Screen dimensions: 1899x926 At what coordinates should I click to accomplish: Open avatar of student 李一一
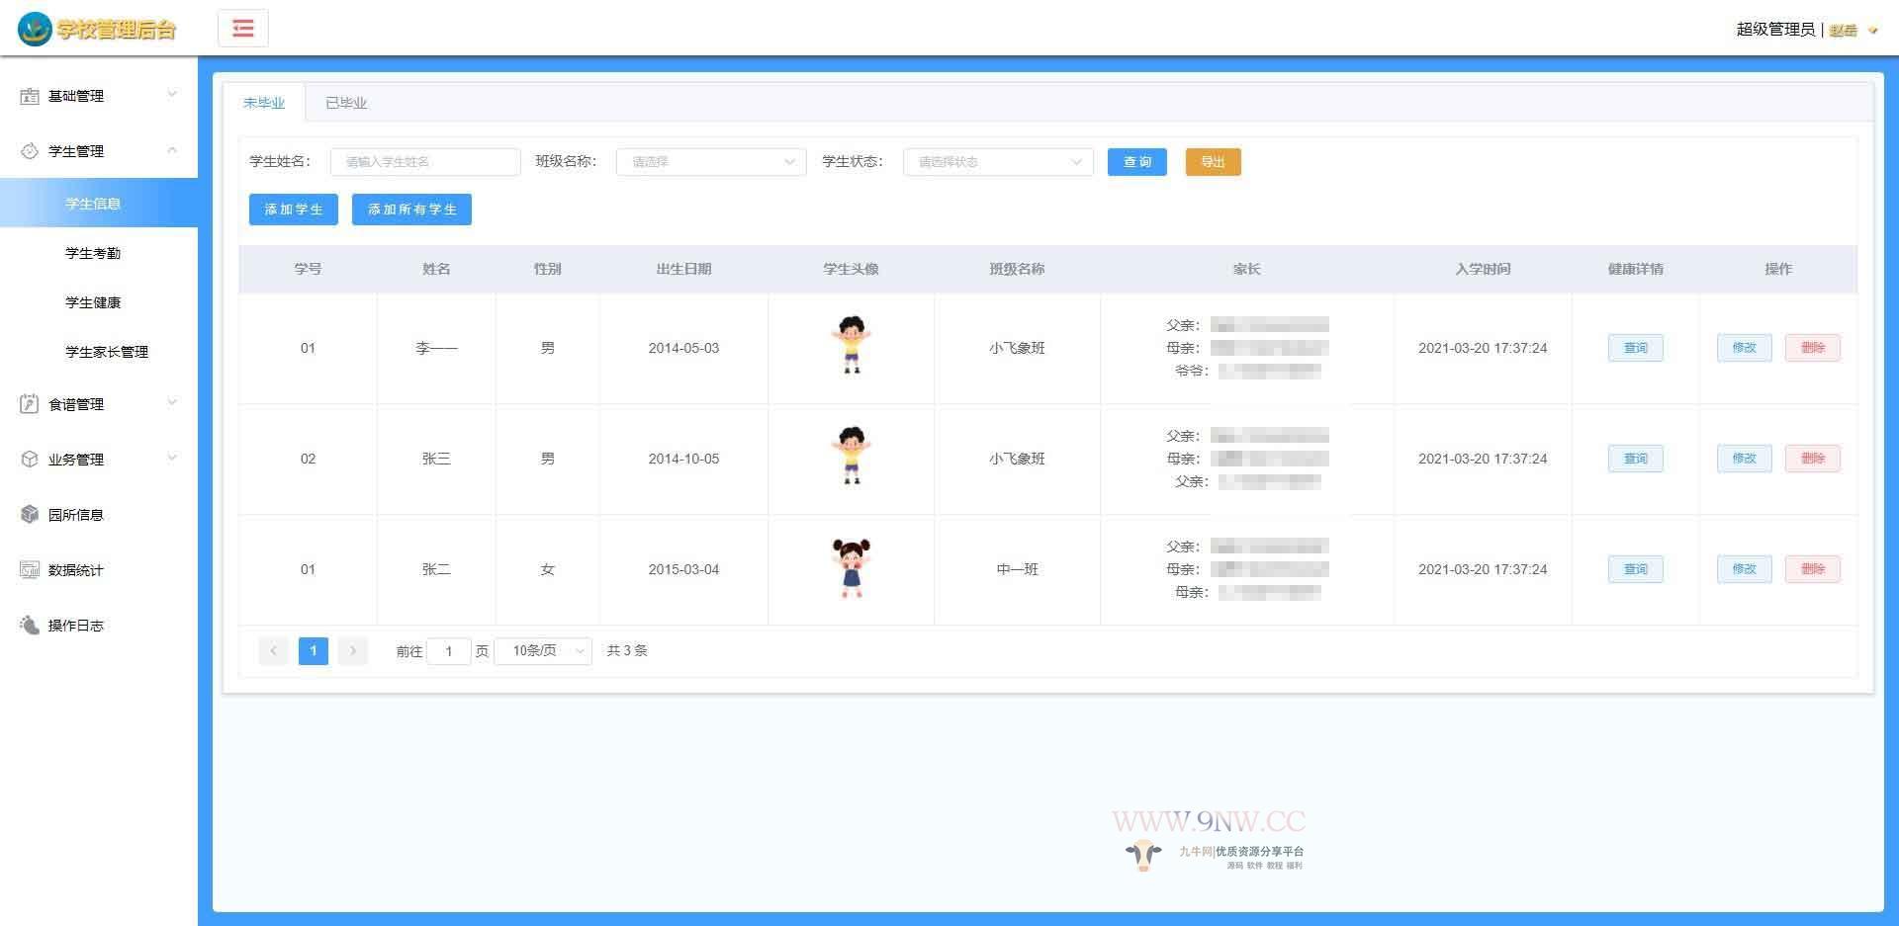coord(851,345)
